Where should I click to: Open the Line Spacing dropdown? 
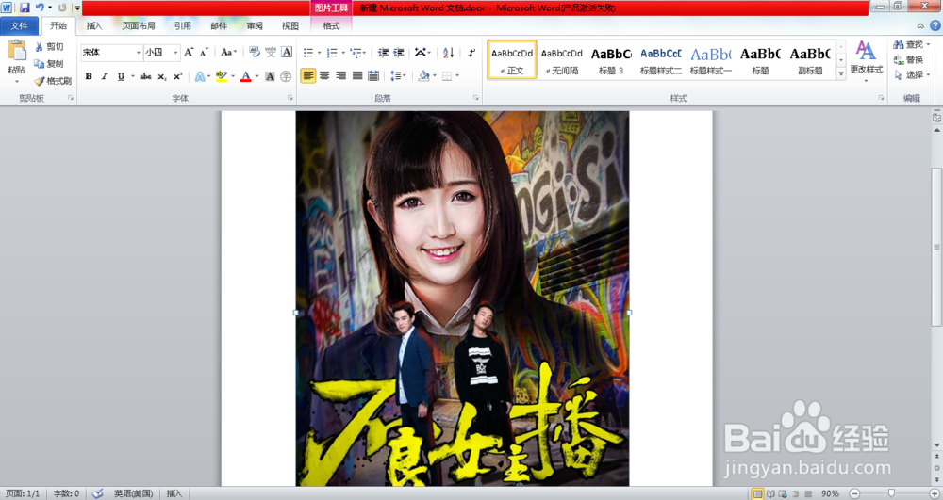click(x=398, y=75)
